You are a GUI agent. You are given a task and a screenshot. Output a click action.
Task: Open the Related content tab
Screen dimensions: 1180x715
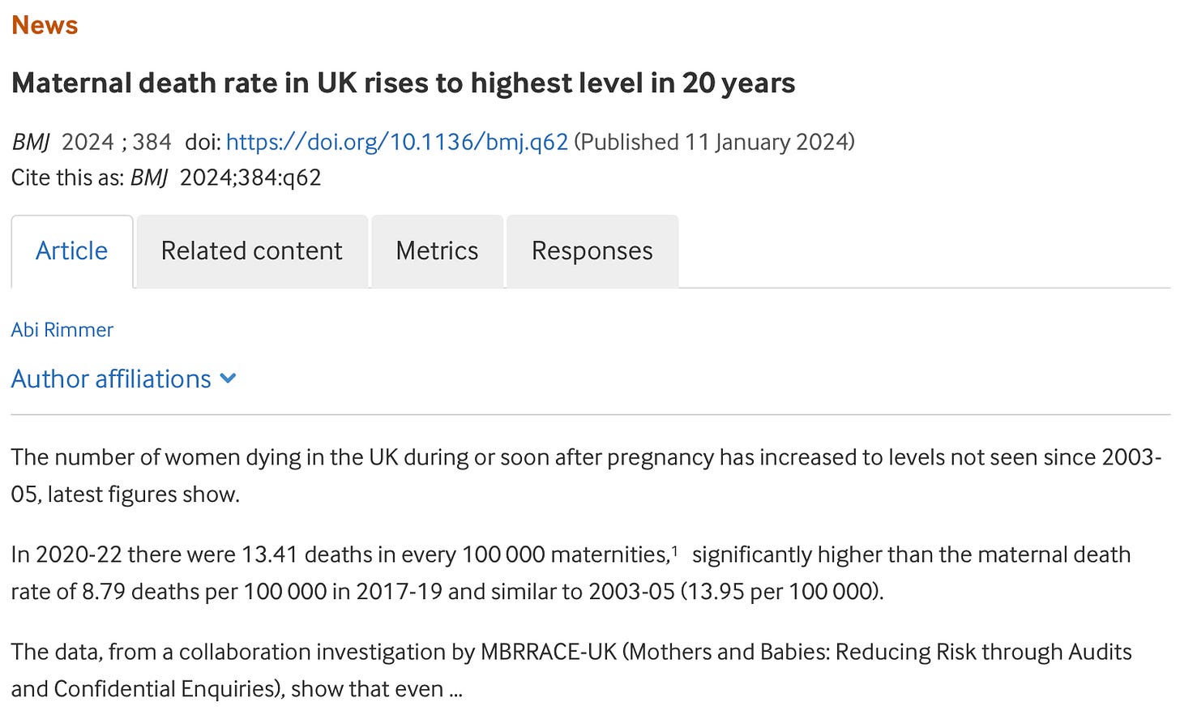click(x=252, y=251)
